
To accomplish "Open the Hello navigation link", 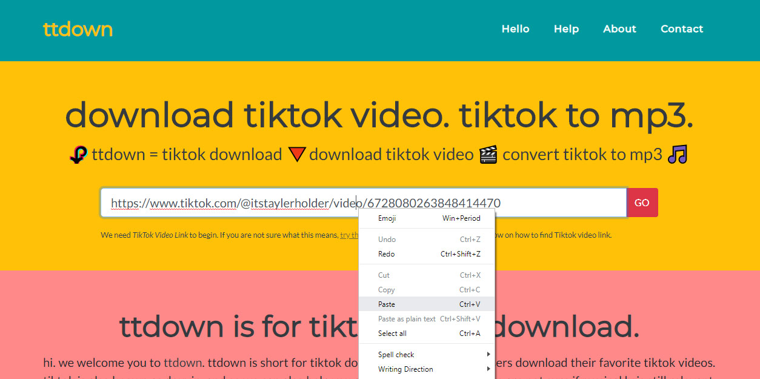I will pyautogui.click(x=515, y=29).
